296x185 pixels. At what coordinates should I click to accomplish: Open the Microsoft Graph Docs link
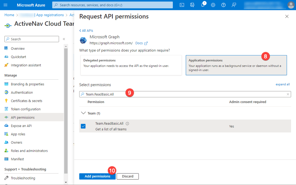(x=140, y=43)
